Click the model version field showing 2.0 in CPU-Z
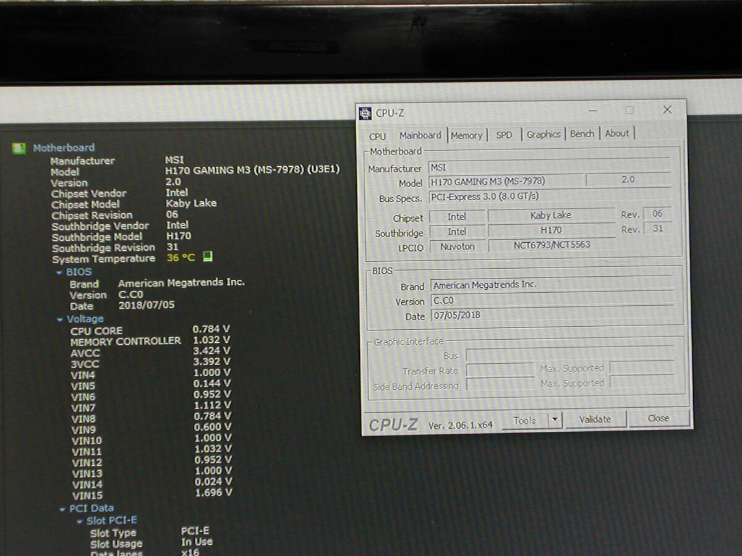The width and height of the screenshot is (742, 556). 628,180
